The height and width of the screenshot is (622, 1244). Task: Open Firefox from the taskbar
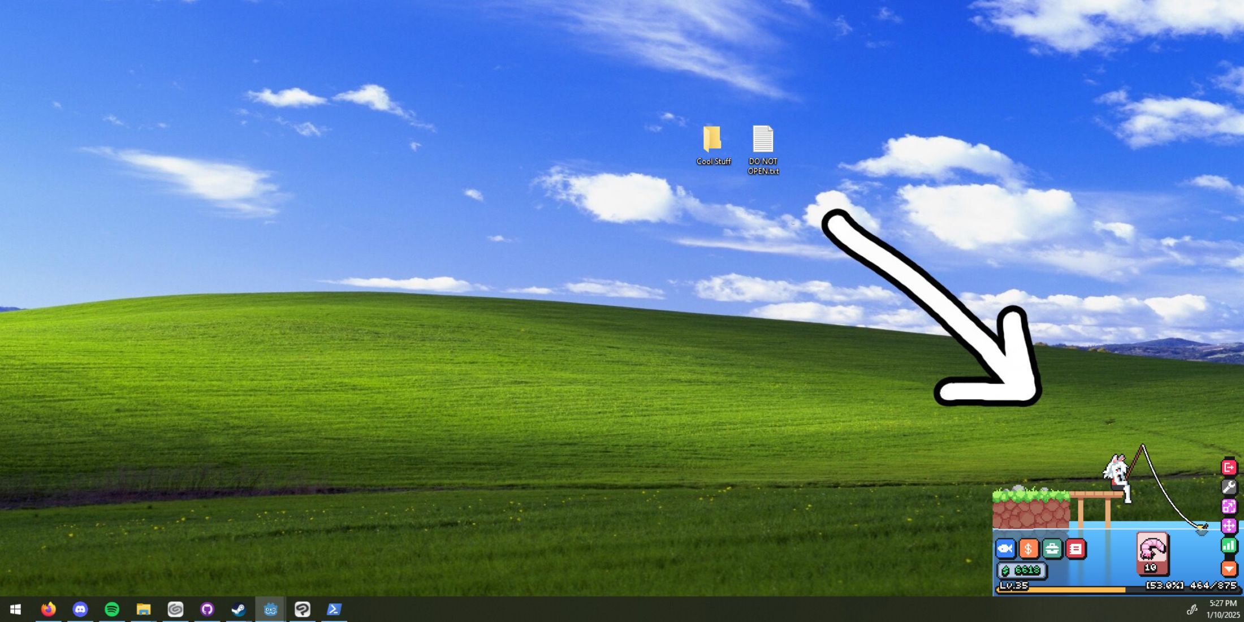pyautogui.click(x=49, y=609)
